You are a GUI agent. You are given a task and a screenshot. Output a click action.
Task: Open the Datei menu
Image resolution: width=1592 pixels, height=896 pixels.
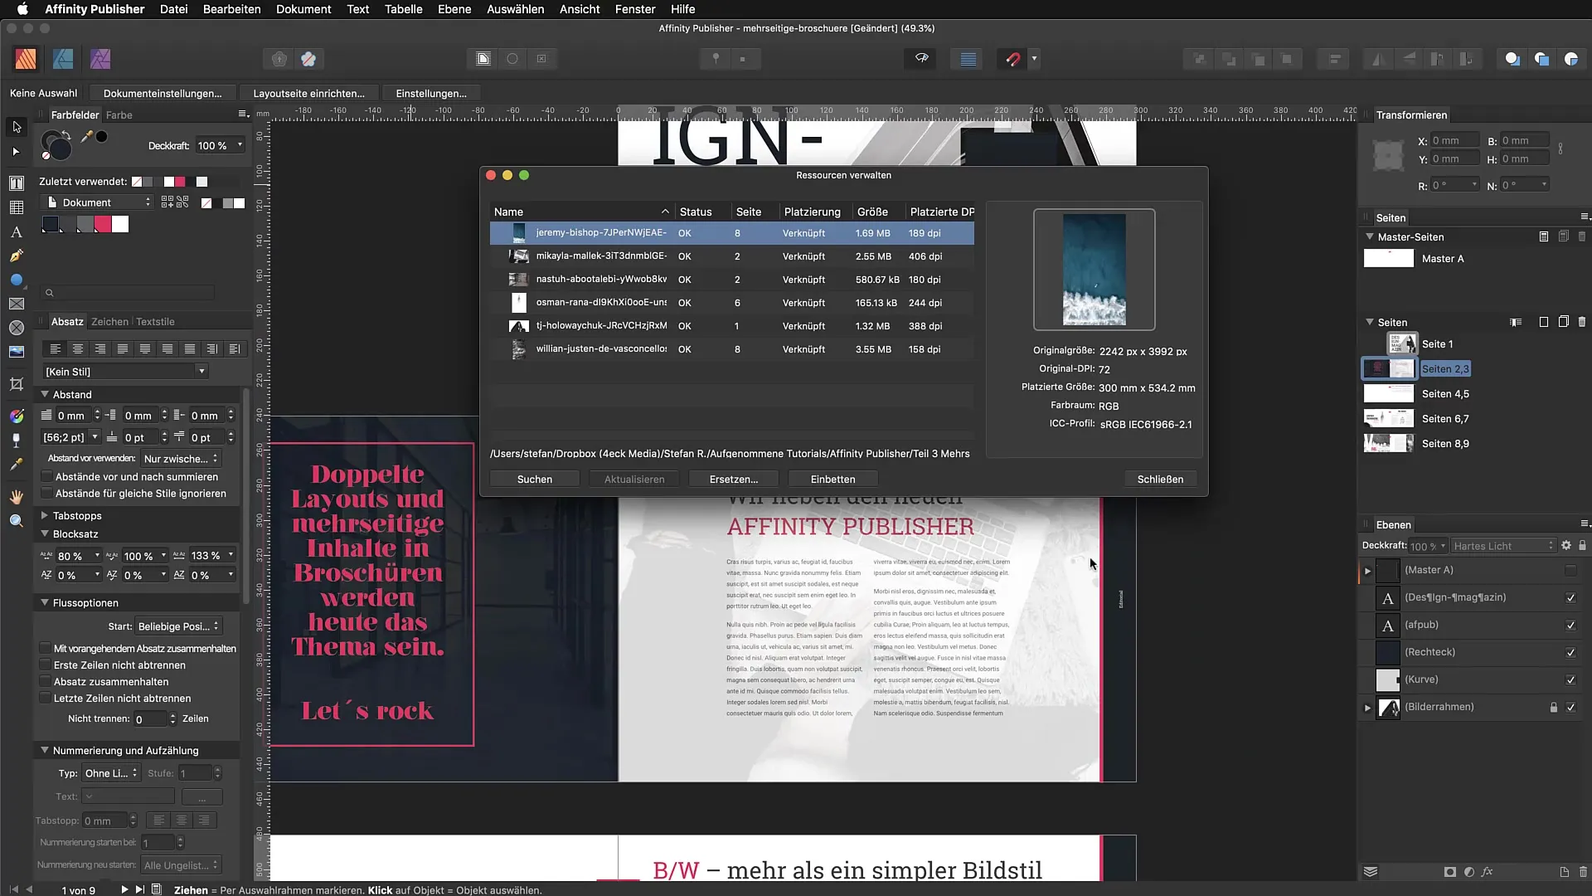point(173,9)
